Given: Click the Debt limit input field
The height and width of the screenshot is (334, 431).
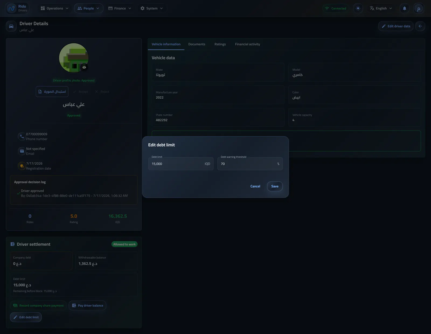Looking at the screenshot, I should [181, 164].
